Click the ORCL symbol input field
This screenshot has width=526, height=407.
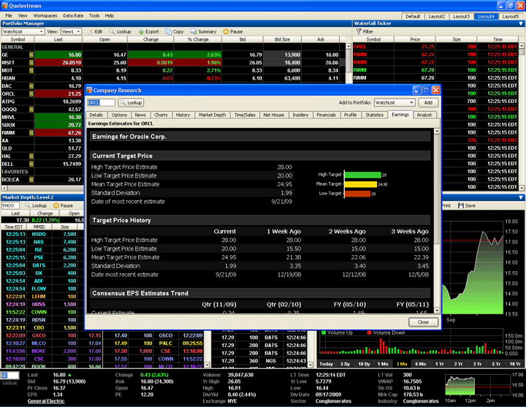point(100,103)
